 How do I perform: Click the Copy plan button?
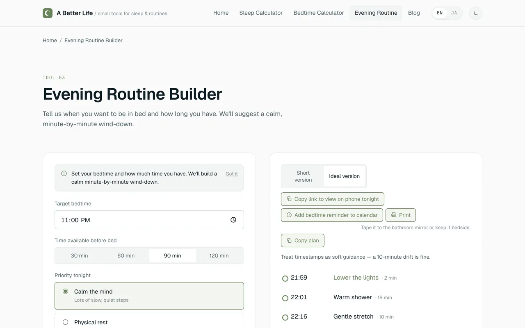pos(303,241)
